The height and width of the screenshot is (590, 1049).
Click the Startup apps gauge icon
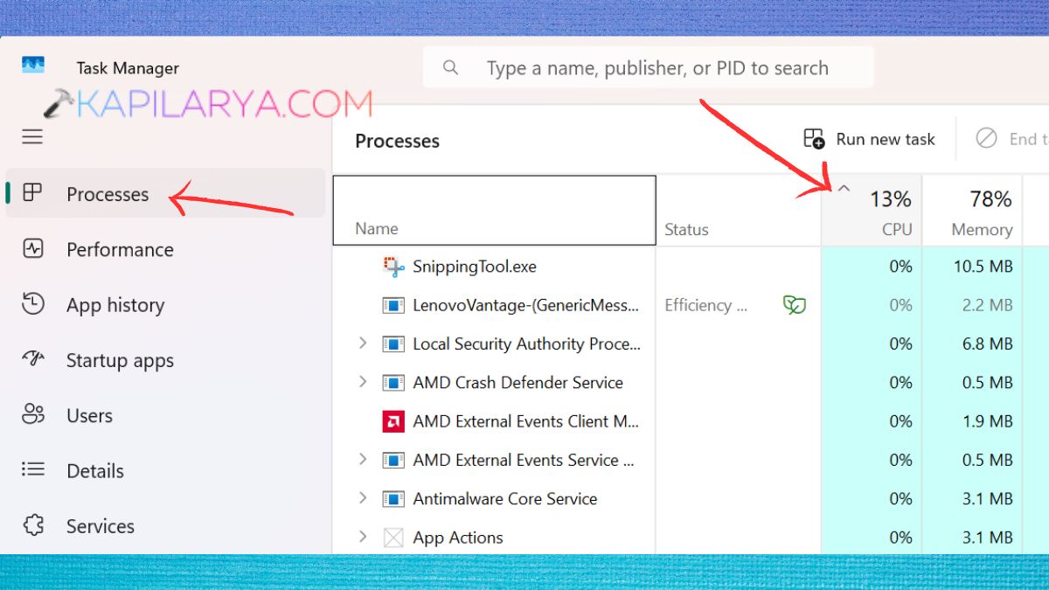32,359
